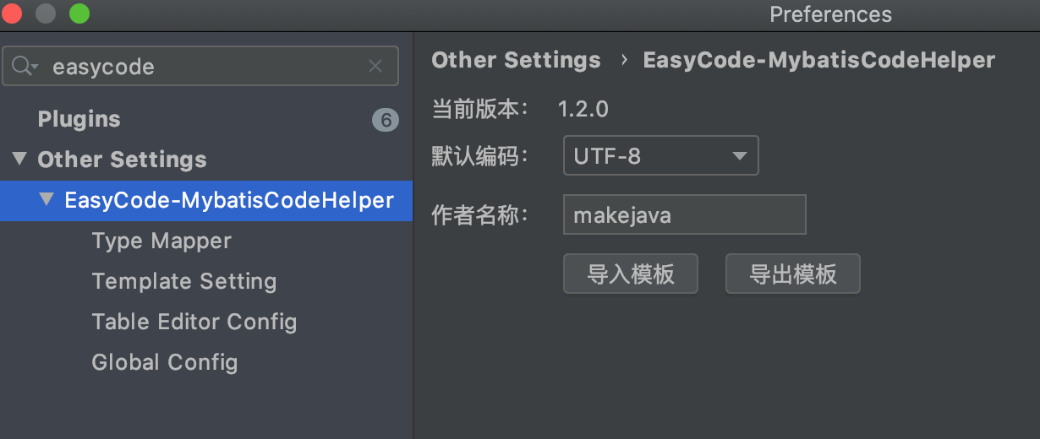The width and height of the screenshot is (1040, 439).
Task: Click the Plugins badge showing 6
Action: (385, 120)
